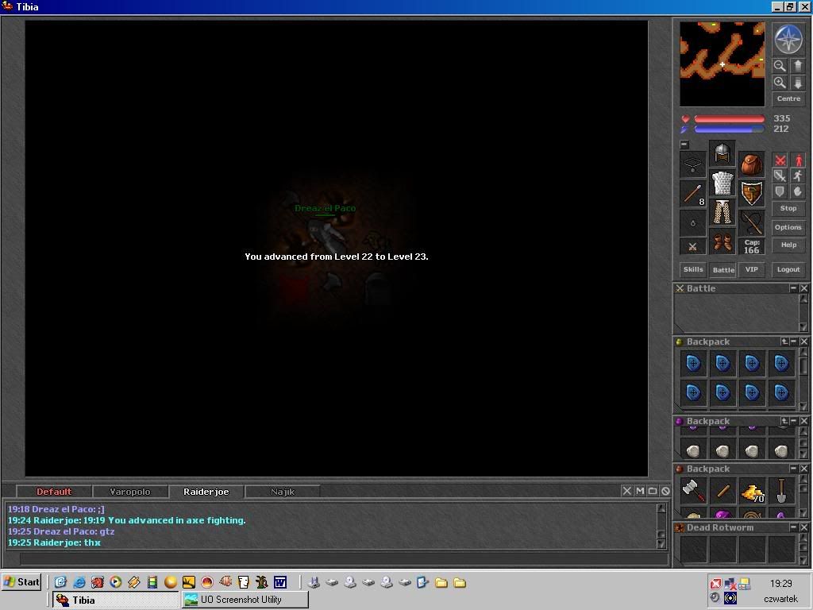813x610 pixels.
Task: Click the Centre minimap button
Action: [788, 98]
